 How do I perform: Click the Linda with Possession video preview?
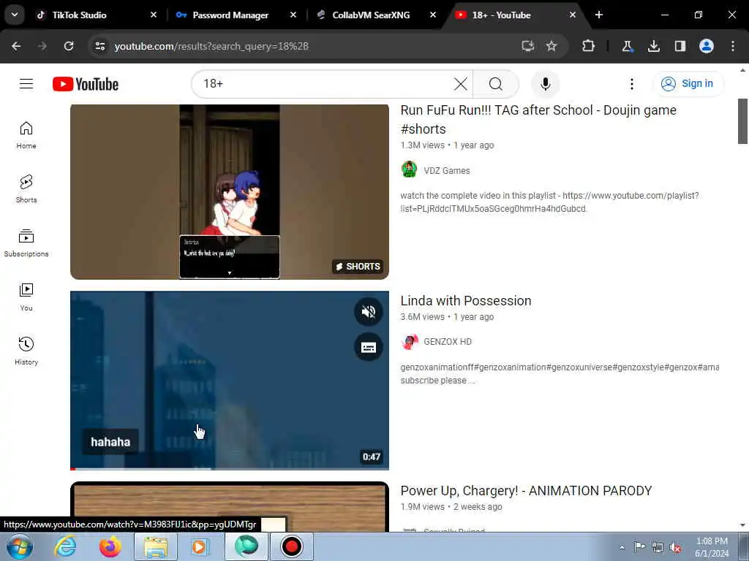pyautogui.click(x=229, y=380)
